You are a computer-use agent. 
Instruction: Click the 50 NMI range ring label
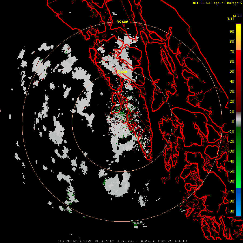point(122,72)
